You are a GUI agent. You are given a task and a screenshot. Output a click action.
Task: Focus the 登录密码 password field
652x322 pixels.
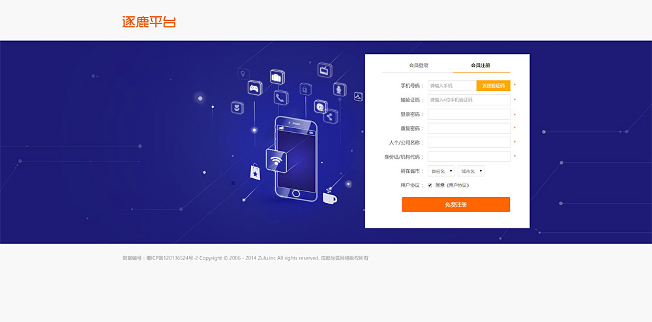point(469,114)
